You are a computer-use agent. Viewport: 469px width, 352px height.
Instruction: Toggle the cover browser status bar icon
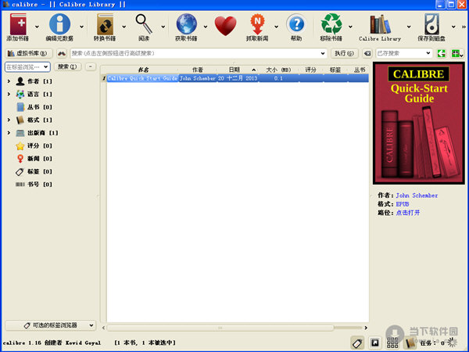(374, 343)
